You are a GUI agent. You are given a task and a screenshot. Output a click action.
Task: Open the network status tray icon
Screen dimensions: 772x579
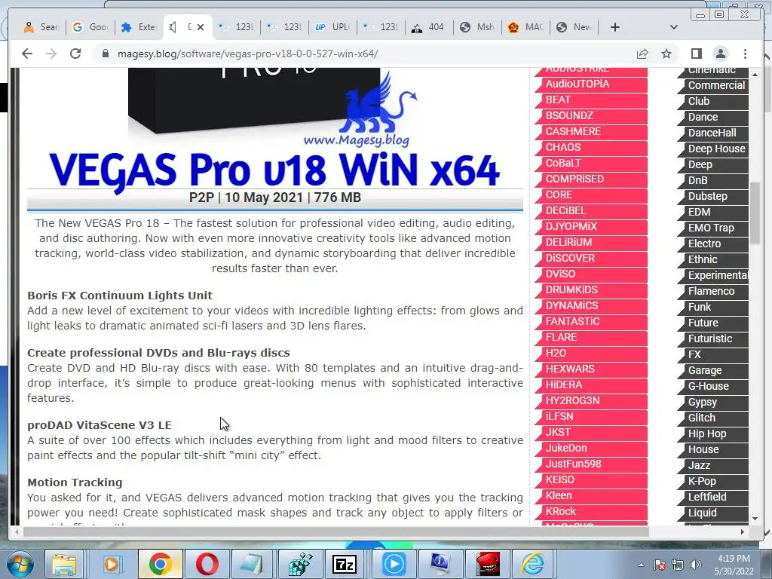pos(678,565)
